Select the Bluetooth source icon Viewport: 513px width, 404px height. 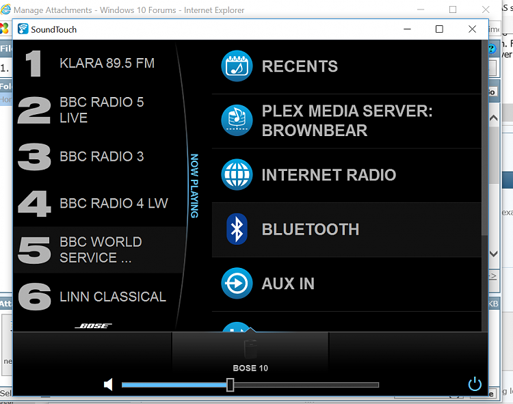(237, 229)
